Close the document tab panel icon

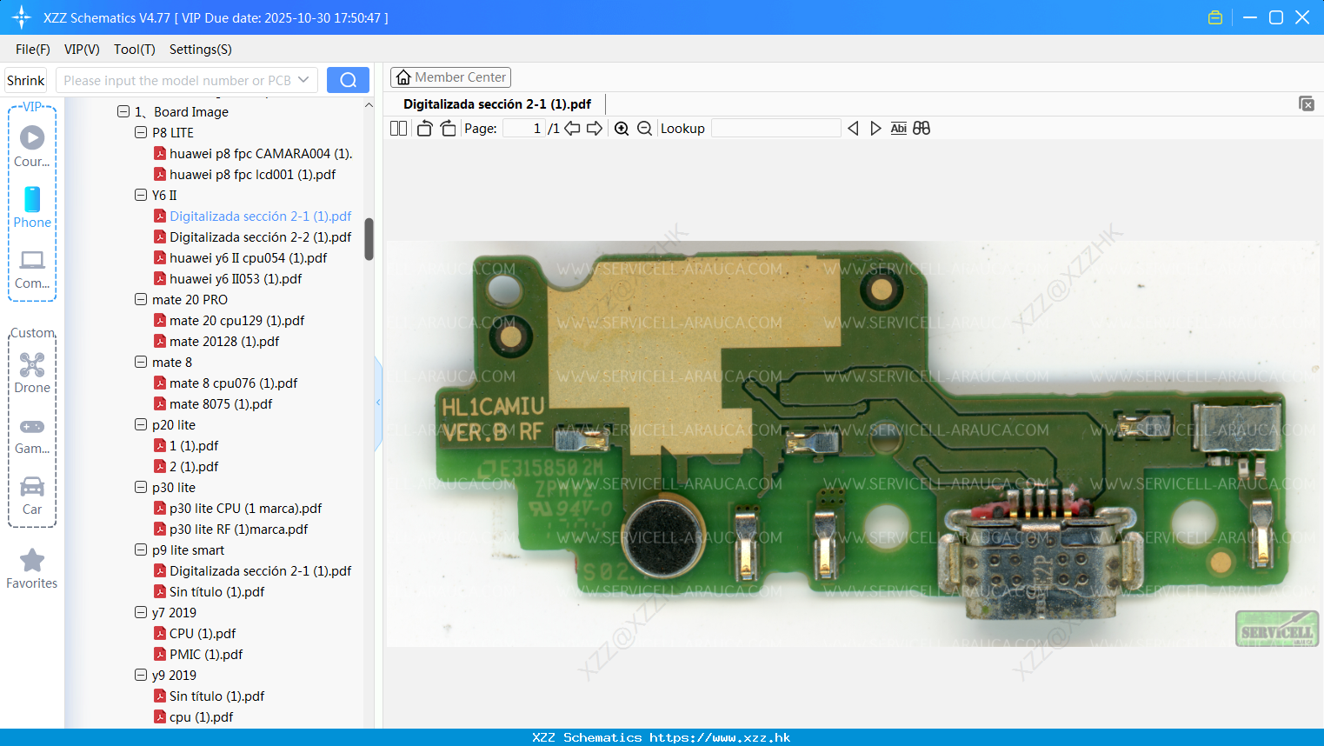1307,103
